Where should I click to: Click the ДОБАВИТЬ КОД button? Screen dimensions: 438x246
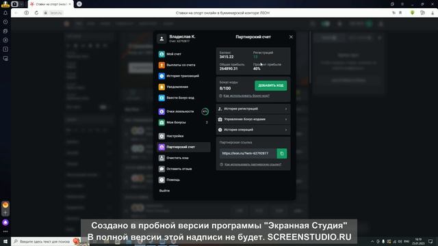coord(271,85)
